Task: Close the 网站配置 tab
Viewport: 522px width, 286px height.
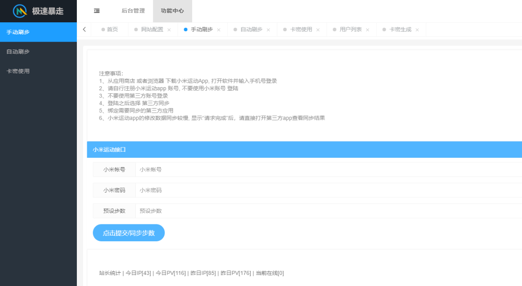Action: tap(169, 30)
